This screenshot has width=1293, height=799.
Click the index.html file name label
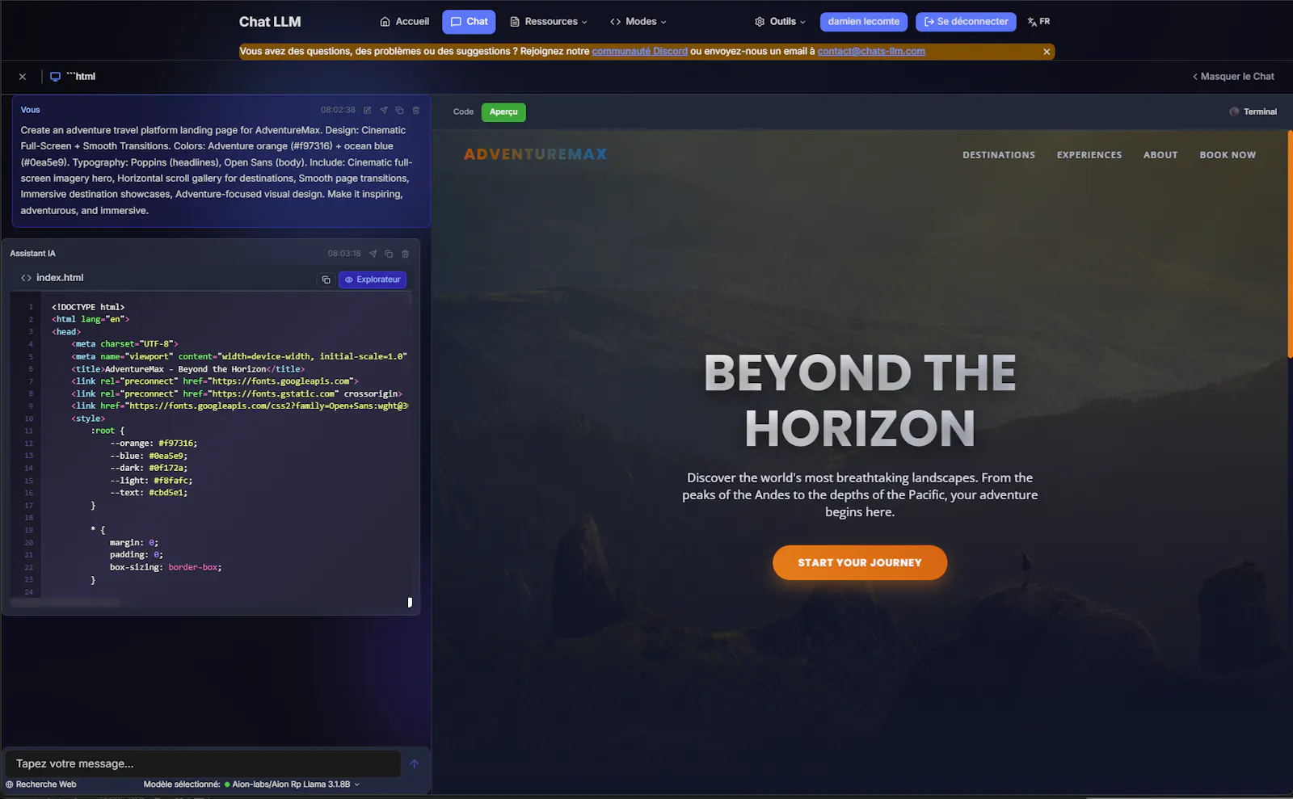click(x=60, y=278)
